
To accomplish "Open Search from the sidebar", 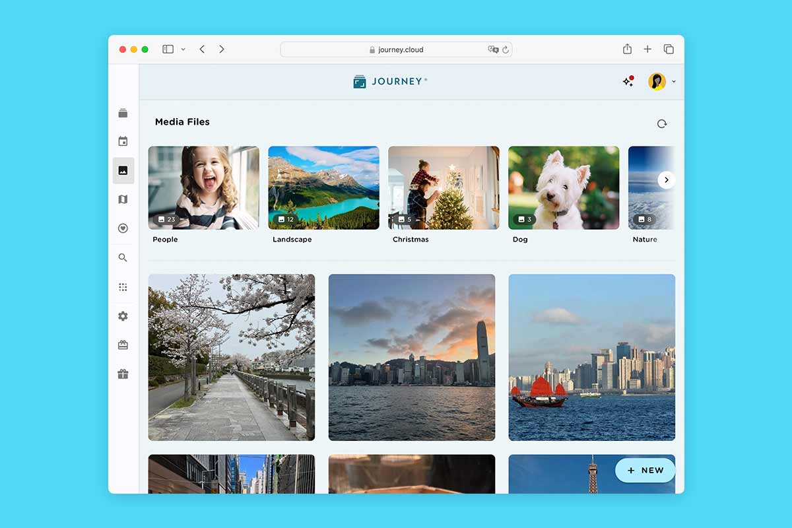I will click(x=123, y=257).
